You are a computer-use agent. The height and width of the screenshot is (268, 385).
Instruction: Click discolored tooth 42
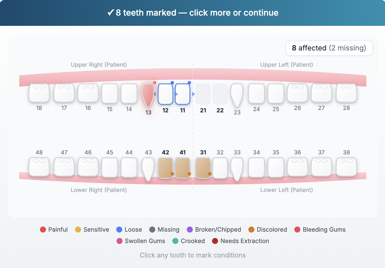click(165, 168)
